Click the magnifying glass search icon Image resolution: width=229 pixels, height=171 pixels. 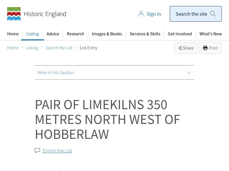213,14
